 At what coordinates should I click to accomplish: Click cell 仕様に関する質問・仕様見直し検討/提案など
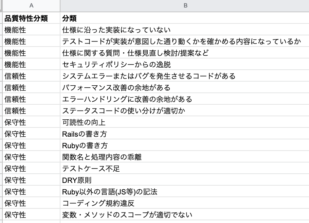click(x=185, y=53)
